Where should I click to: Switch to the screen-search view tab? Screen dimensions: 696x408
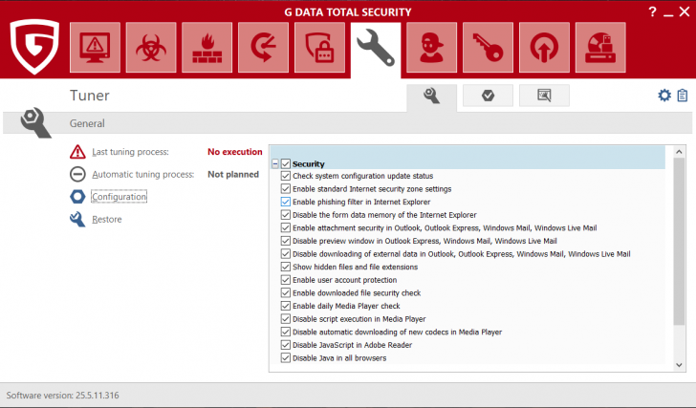coord(544,96)
